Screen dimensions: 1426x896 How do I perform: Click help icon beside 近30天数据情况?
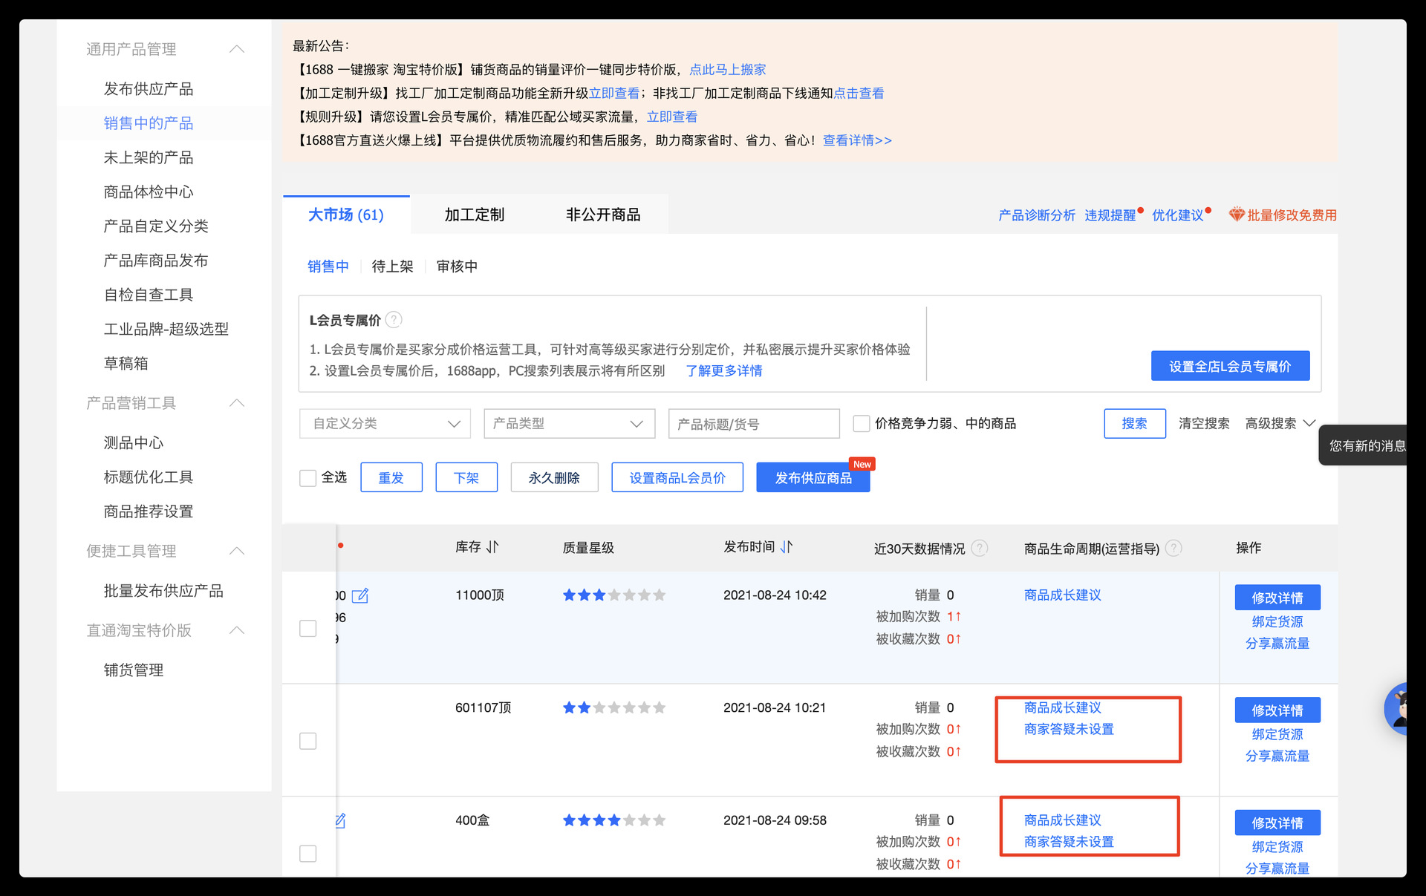tap(980, 548)
